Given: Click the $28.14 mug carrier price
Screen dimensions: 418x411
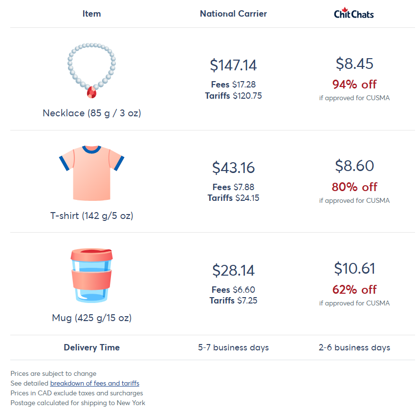Looking at the screenshot, I should coord(233,270).
